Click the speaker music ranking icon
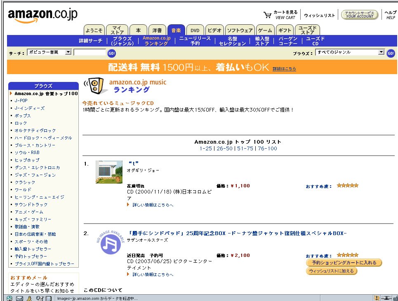 pyautogui.click(x=95, y=86)
